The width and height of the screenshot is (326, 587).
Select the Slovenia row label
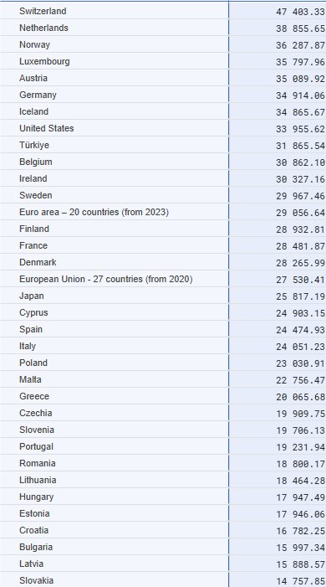point(37,430)
